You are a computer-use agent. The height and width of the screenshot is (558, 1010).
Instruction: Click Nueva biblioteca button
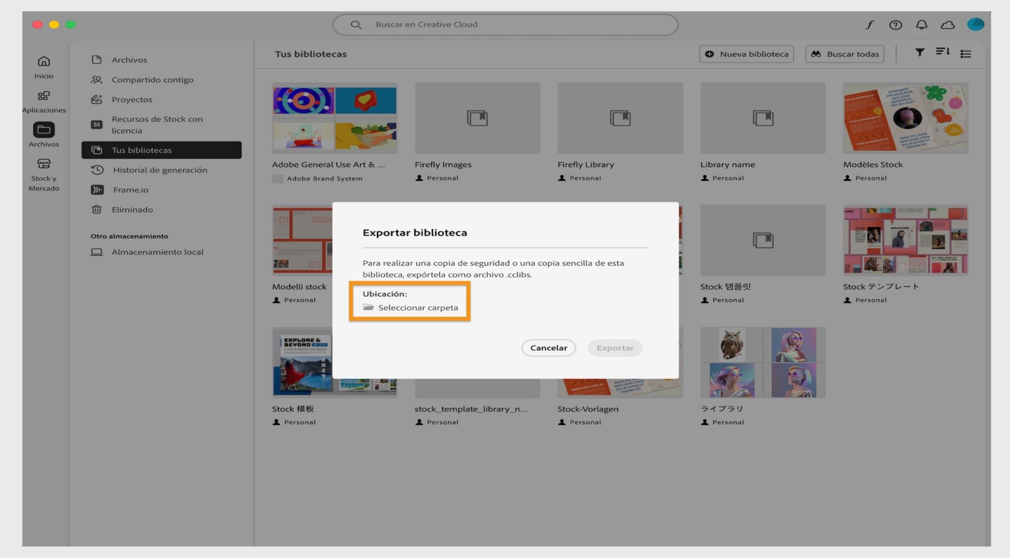(746, 54)
